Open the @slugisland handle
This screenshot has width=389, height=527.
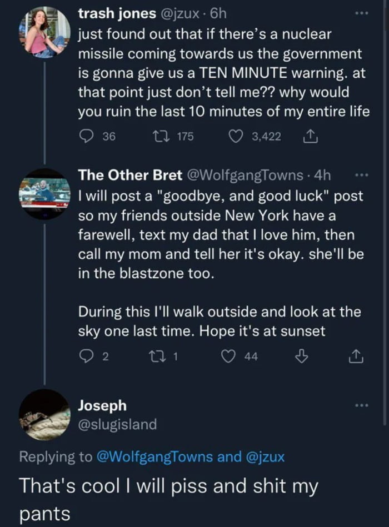117,425
